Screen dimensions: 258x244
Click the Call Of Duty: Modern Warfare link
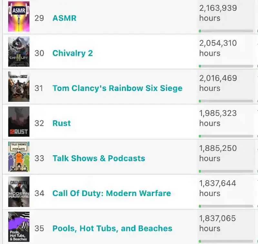112,193
